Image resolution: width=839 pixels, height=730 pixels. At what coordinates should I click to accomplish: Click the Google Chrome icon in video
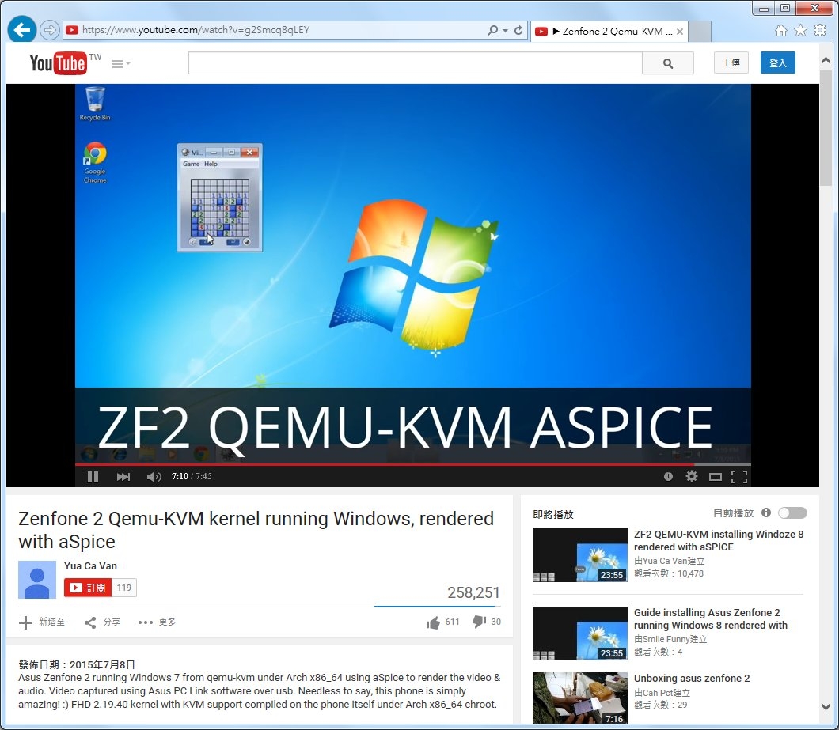click(x=95, y=163)
